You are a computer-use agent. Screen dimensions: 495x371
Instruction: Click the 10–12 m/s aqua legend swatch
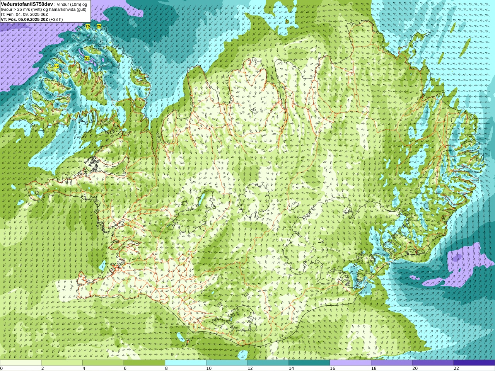point(227,362)
